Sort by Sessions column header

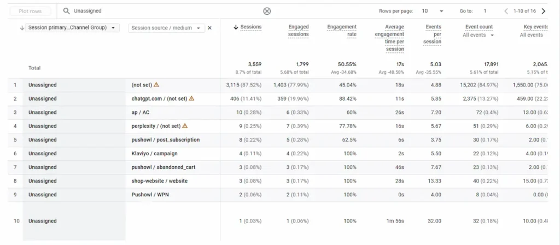tap(251, 27)
